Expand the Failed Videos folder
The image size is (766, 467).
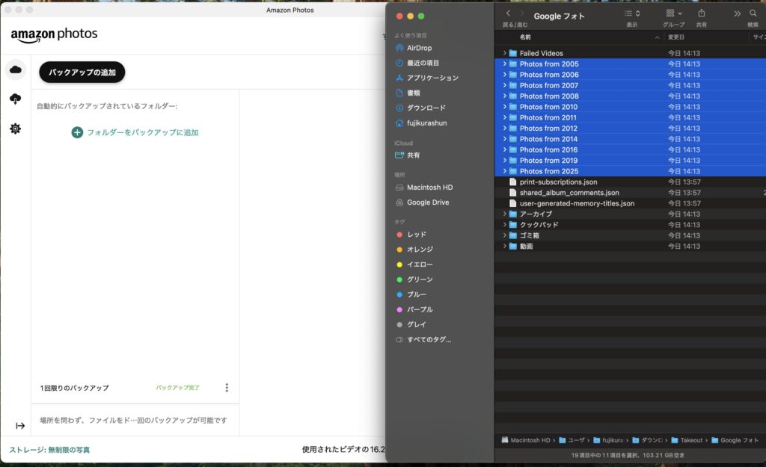pos(505,53)
